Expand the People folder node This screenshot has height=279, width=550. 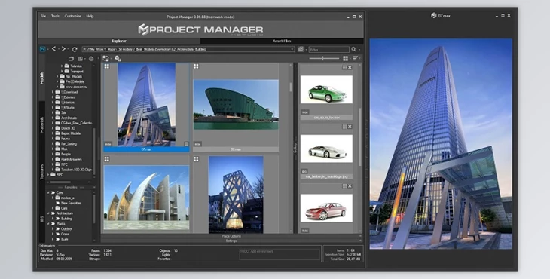53,154
